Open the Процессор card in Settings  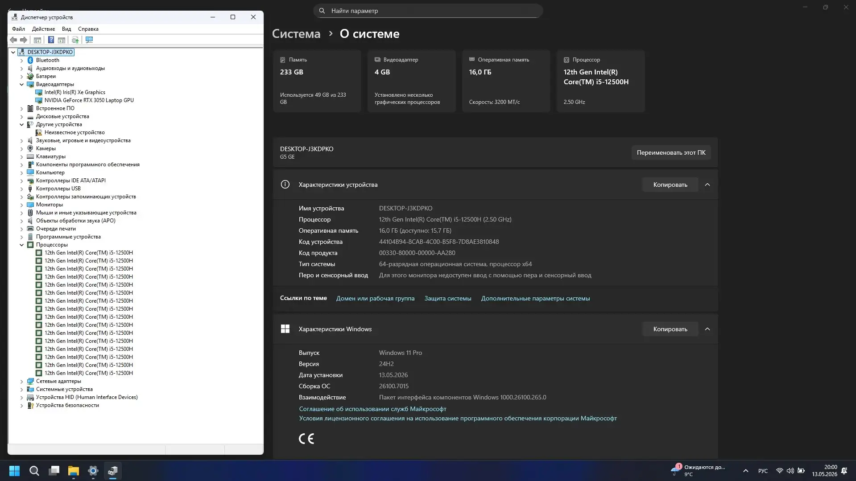pos(600,81)
